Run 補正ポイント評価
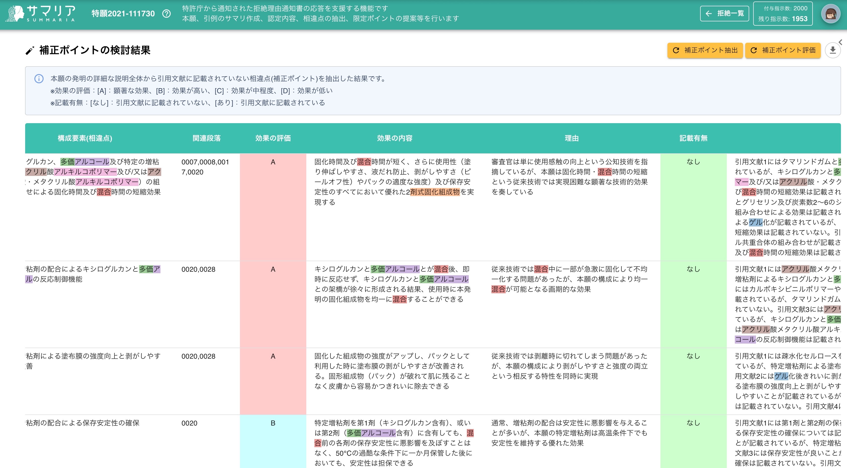Viewport: 847px width, 468px height. pyautogui.click(x=783, y=51)
